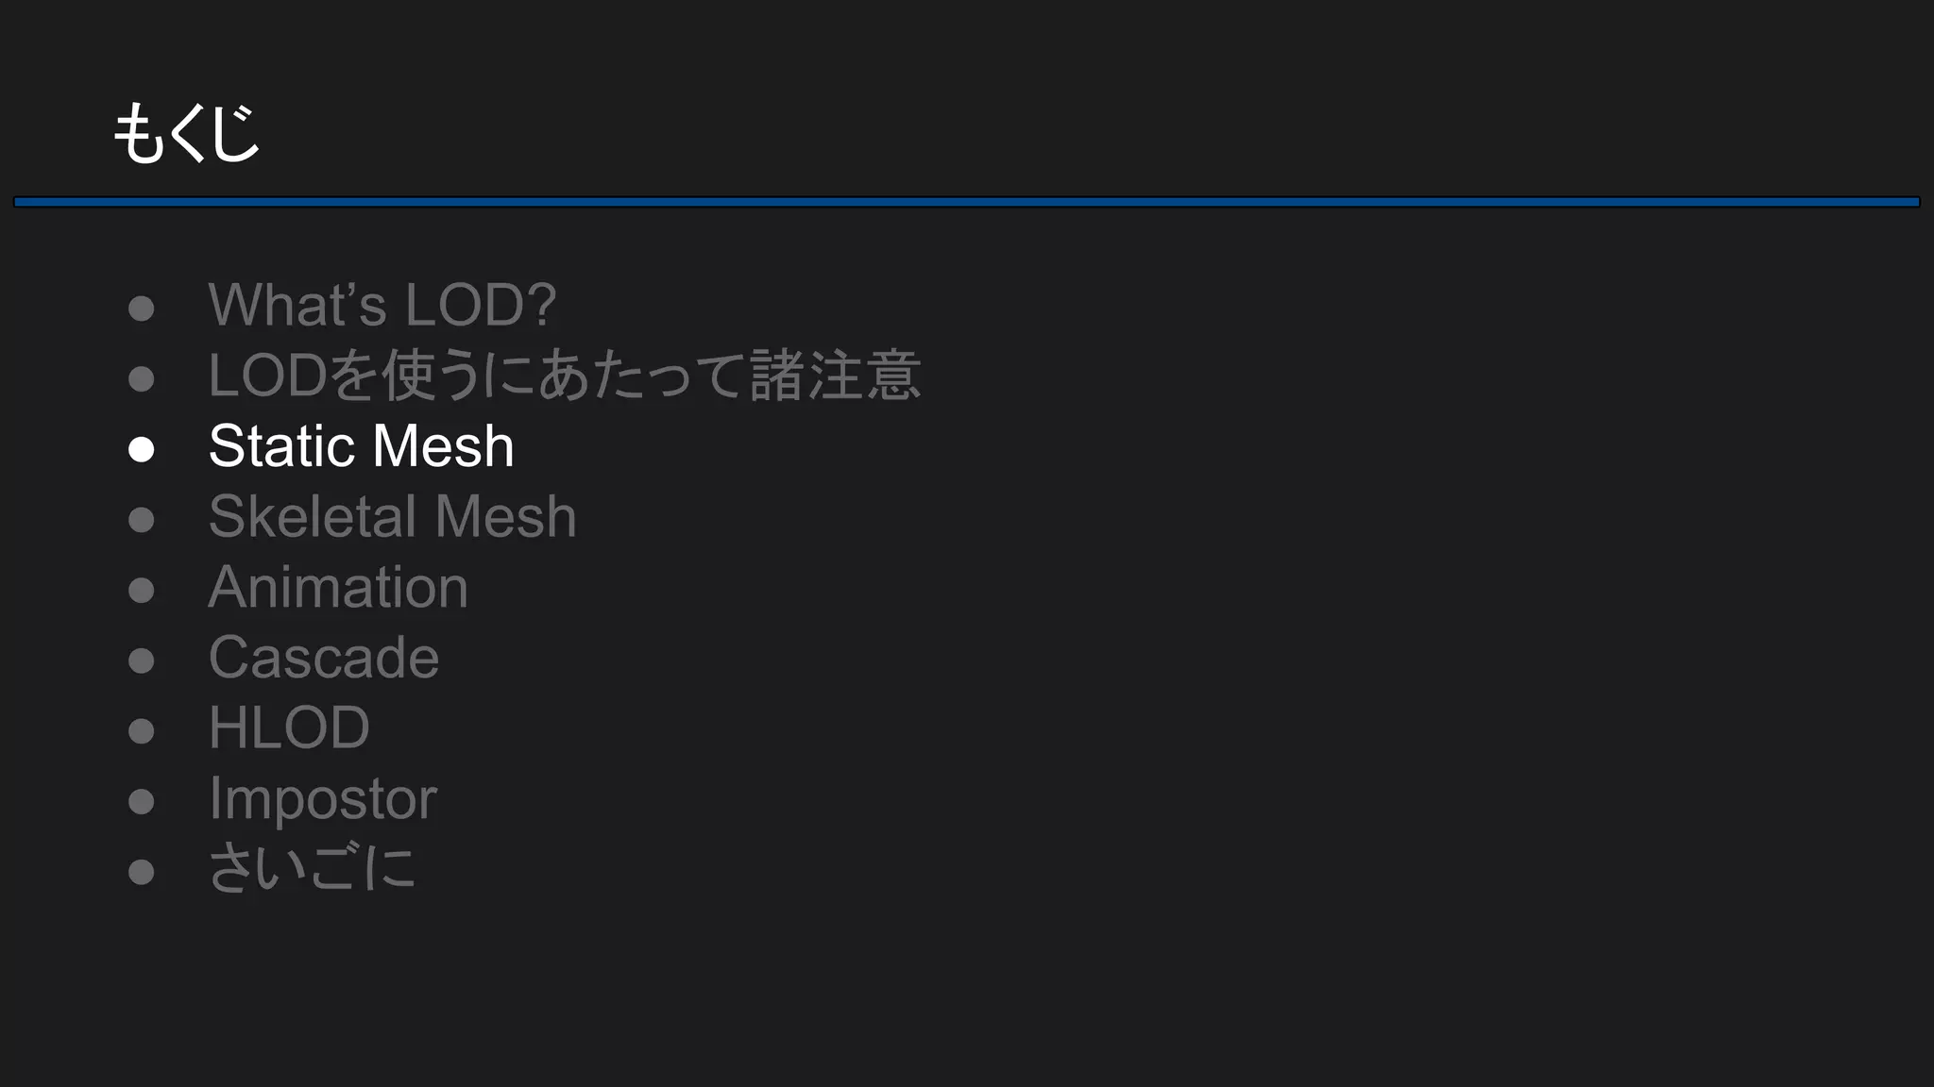Click the LODを使うにあたって諸注意 entry
Screen dimensions: 1934x1087
pos(564,376)
